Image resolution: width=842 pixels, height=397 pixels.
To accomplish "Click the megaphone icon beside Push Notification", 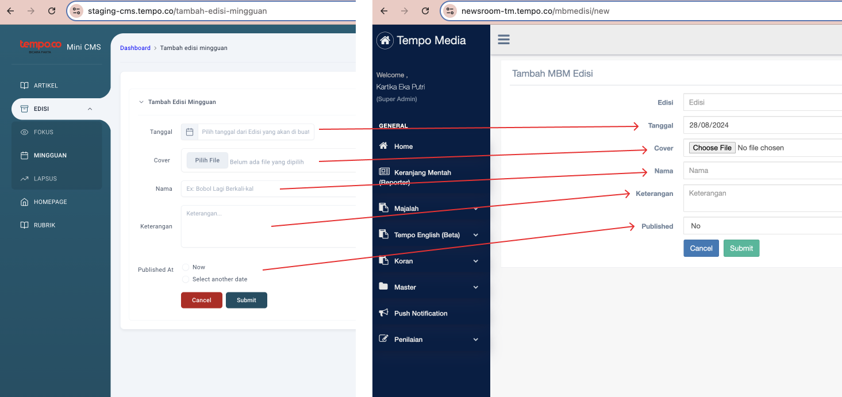I will click(384, 313).
